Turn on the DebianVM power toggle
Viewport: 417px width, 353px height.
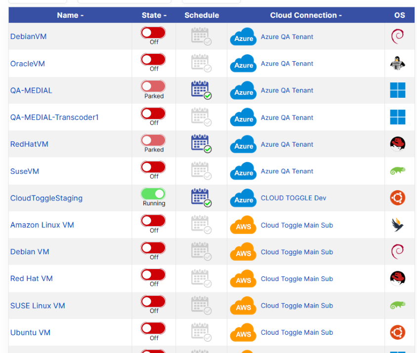pyautogui.click(x=153, y=33)
